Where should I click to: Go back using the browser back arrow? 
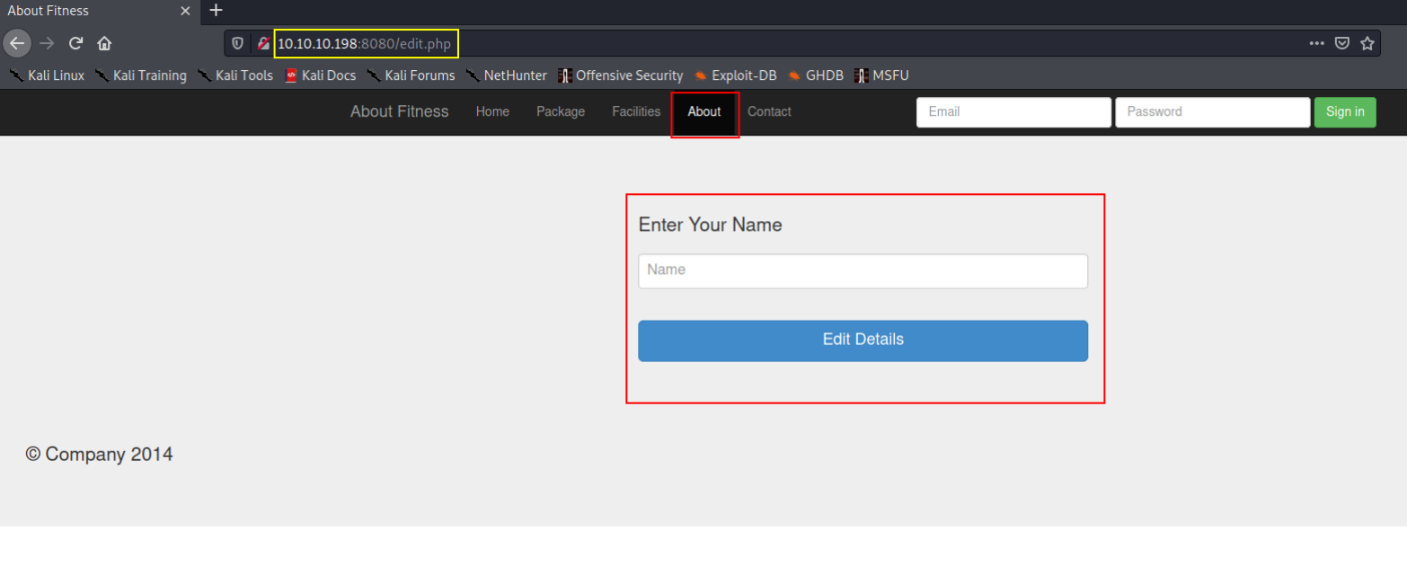pyautogui.click(x=17, y=42)
